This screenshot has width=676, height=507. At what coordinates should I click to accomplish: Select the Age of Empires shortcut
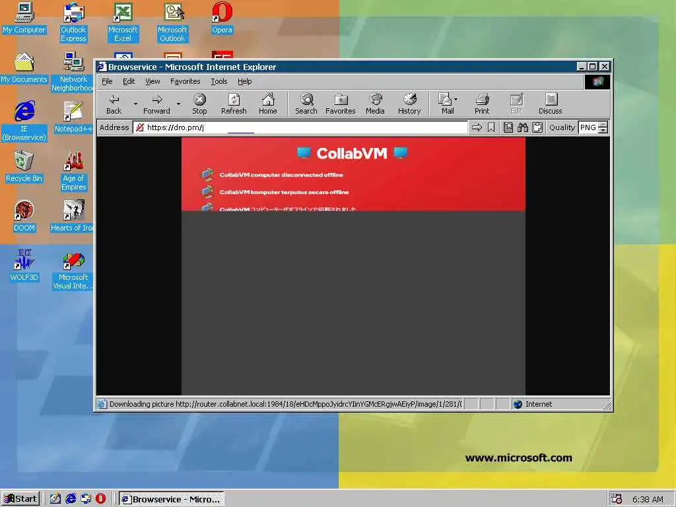tap(73, 171)
